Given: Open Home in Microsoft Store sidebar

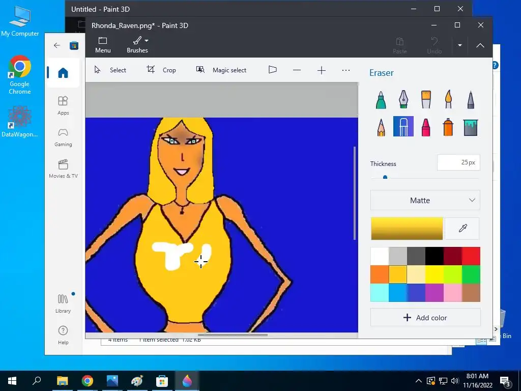Looking at the screenshot, I should pyautogui.click(x=63, y=72).
